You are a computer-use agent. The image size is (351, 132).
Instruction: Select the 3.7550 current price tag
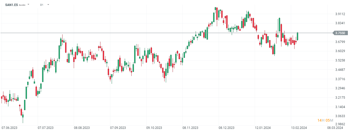(340, 33)
